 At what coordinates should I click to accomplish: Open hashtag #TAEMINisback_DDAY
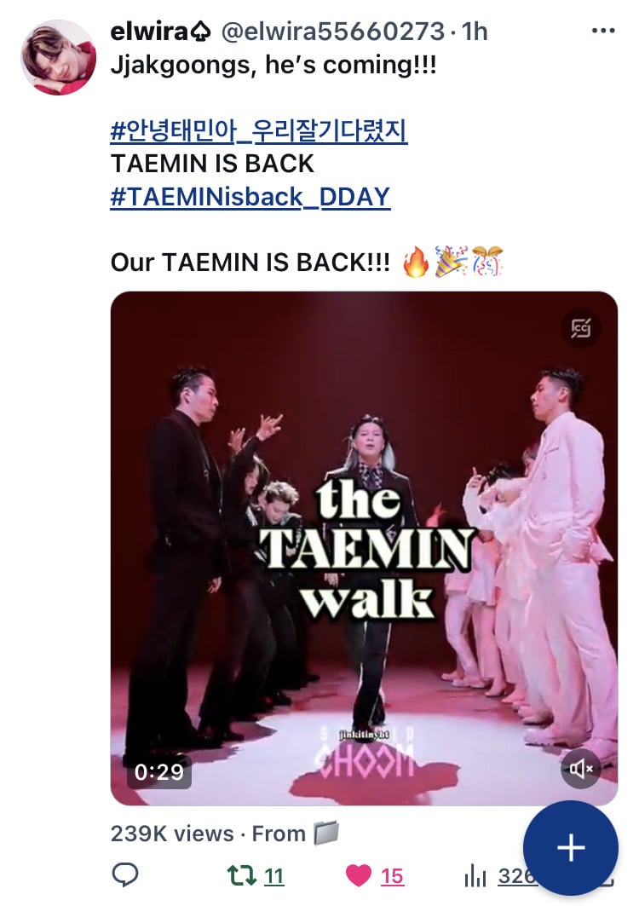pyautogui.click(x=250, y=197)
